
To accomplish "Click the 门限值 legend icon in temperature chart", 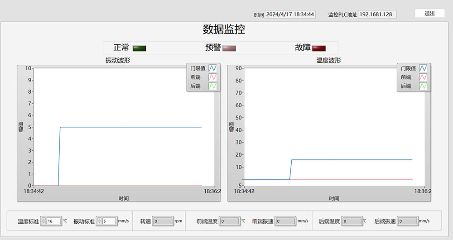I will point(423,68).
